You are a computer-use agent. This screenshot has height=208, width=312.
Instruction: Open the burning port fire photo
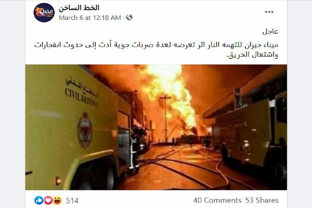(156, 127)
